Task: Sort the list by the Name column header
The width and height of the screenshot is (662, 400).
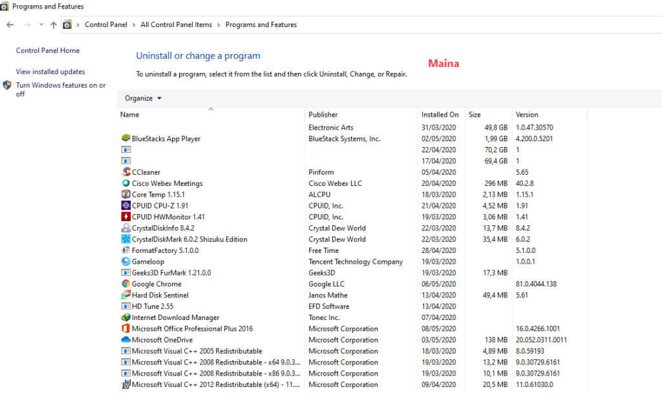Action: coord(129,114)
